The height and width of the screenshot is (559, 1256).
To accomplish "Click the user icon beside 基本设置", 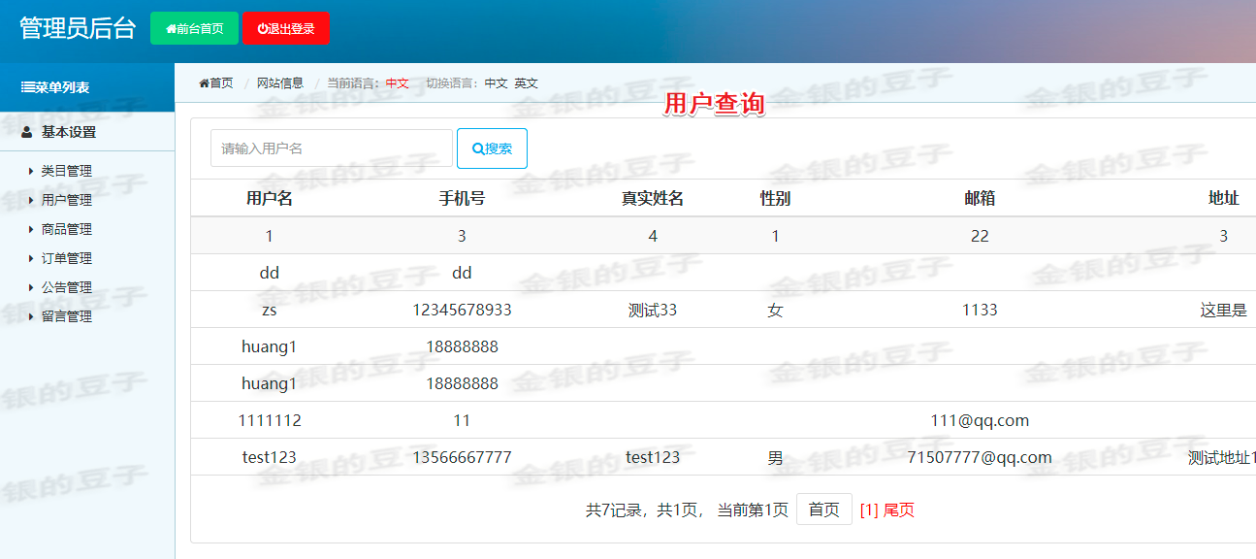I will pyautogui.click(x=26, y=132).
